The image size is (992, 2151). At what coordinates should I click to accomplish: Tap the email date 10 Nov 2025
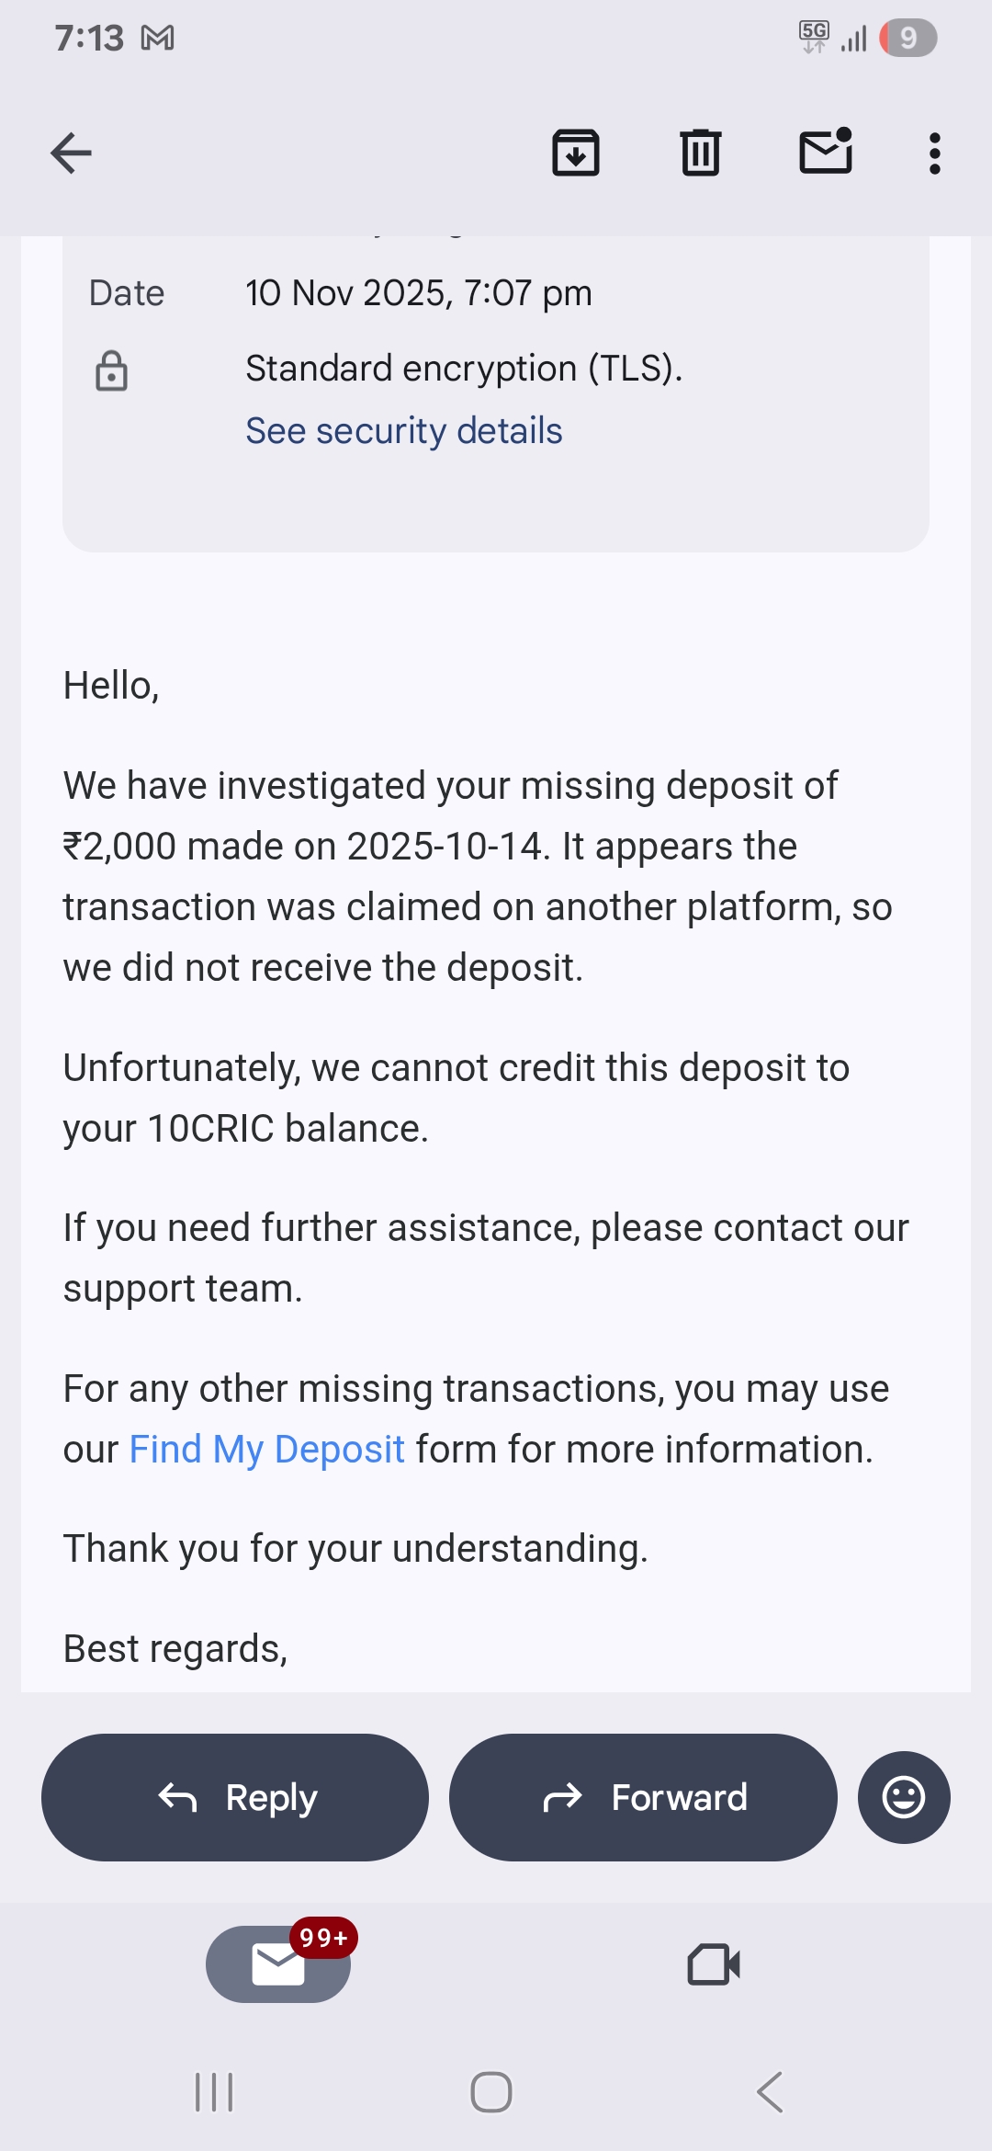[x=418, y=293]
